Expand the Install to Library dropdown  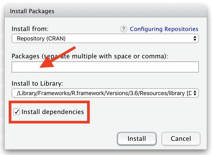pos(105,93)
